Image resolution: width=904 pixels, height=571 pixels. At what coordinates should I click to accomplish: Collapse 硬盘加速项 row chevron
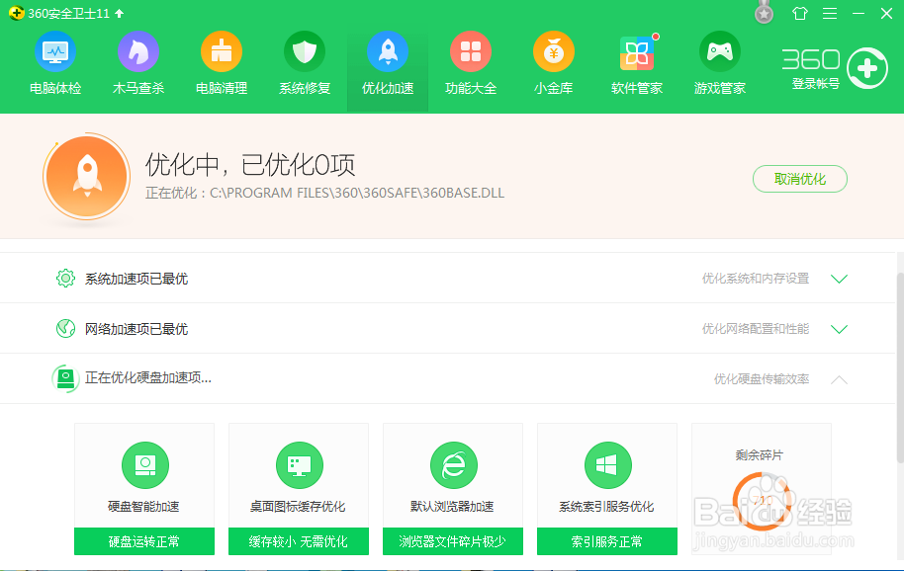click(x=839, y=379)
